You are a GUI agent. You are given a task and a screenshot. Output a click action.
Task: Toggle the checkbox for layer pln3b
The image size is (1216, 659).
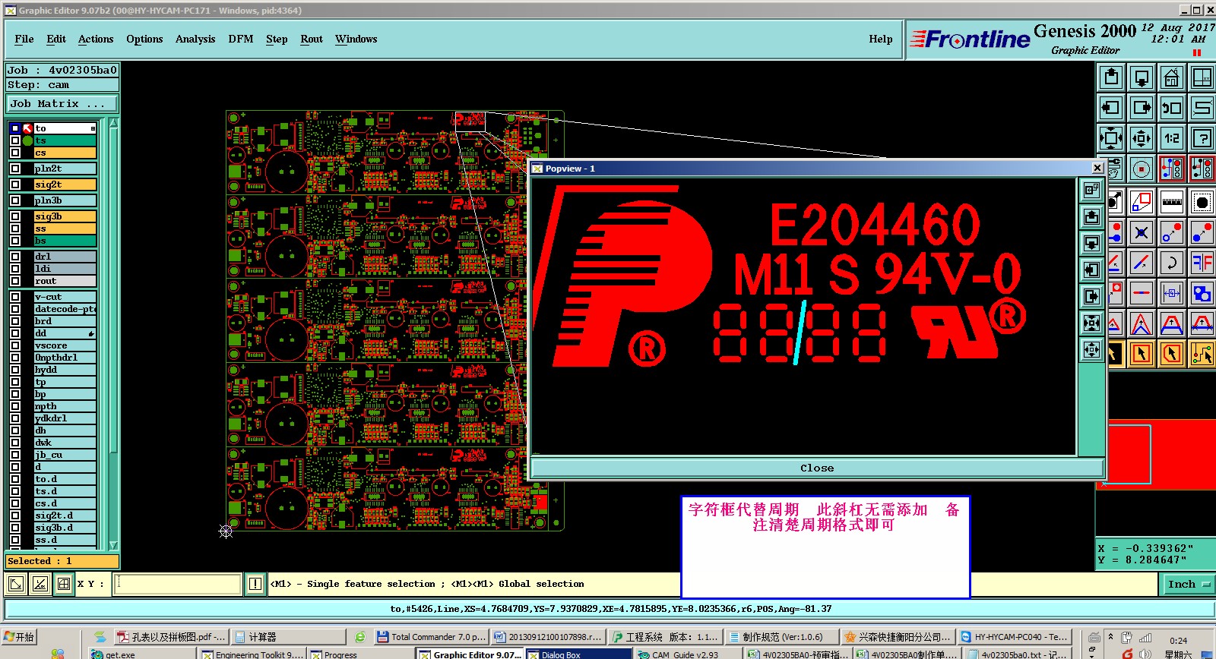click(x=15, y=200)
